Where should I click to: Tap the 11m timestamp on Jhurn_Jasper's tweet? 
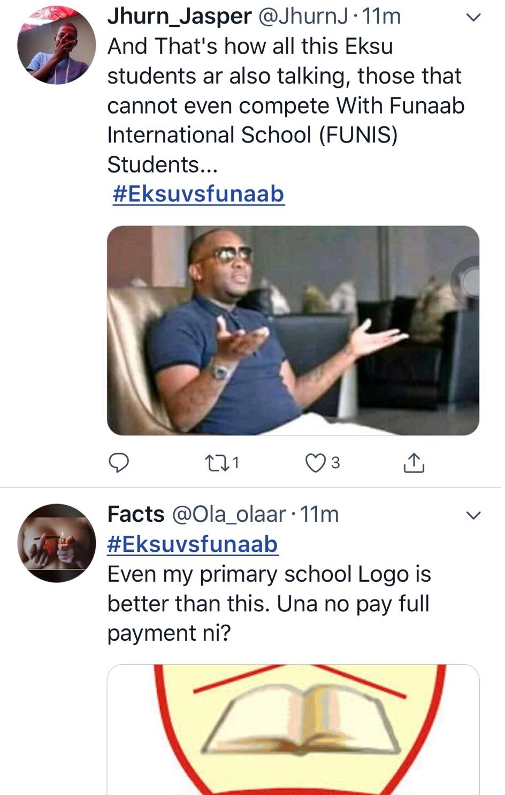(381, 16)
